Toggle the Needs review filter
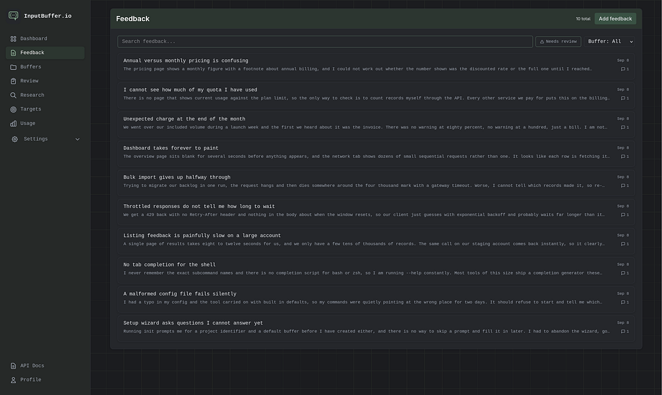This screenshot has height=395, width=662. click(x=558, y=41)
